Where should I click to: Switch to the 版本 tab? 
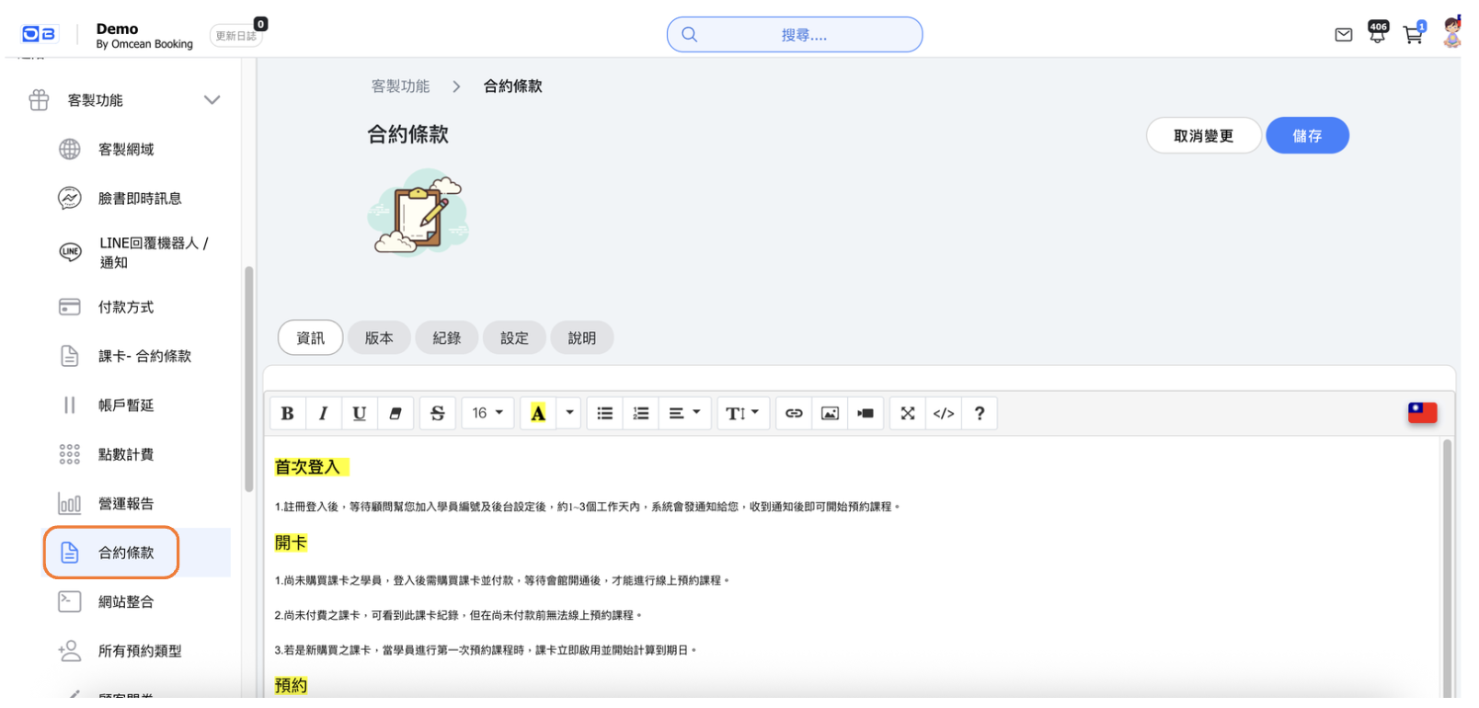tap(379, 338)
